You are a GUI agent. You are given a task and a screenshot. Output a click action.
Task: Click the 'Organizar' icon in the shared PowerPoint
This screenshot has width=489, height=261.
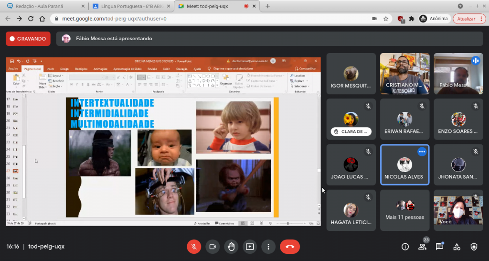click(226, 80)
